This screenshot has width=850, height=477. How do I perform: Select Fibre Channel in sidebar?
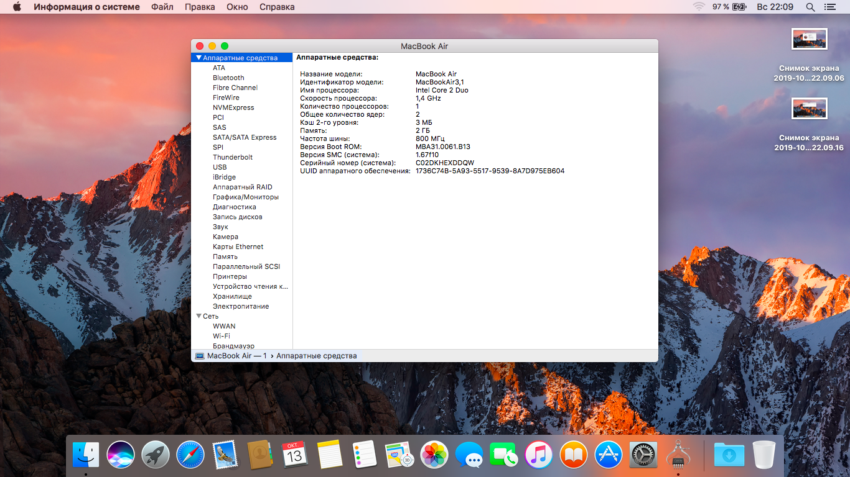click(x=235, y=88)
